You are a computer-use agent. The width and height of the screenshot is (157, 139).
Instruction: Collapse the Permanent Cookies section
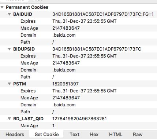coord(2,7)
